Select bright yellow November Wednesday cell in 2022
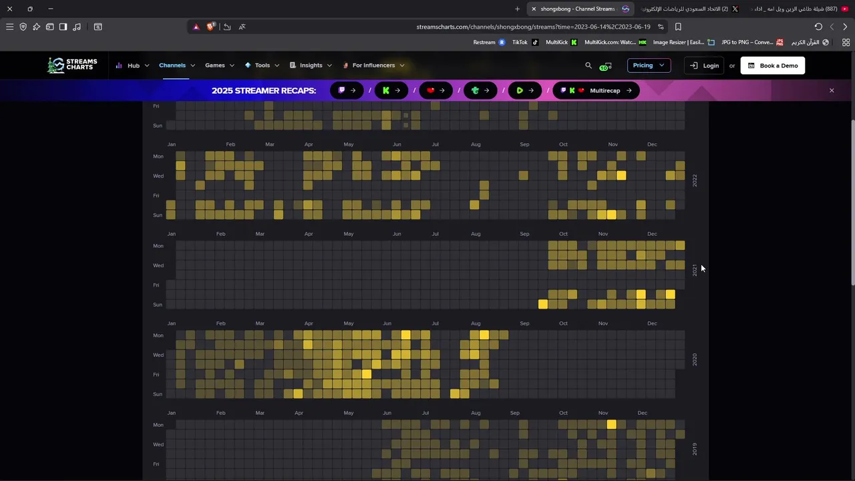The width and height of the screenshot is (855, 481). click(621, 176)
